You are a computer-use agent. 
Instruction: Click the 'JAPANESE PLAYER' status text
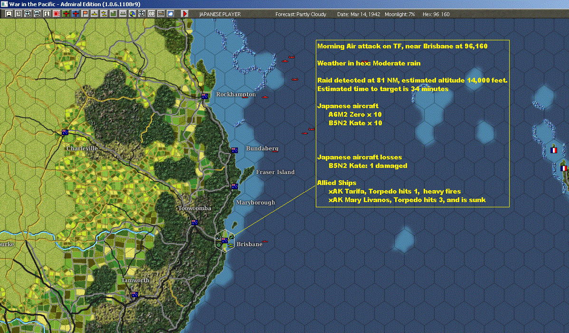(x=220, y=14)
